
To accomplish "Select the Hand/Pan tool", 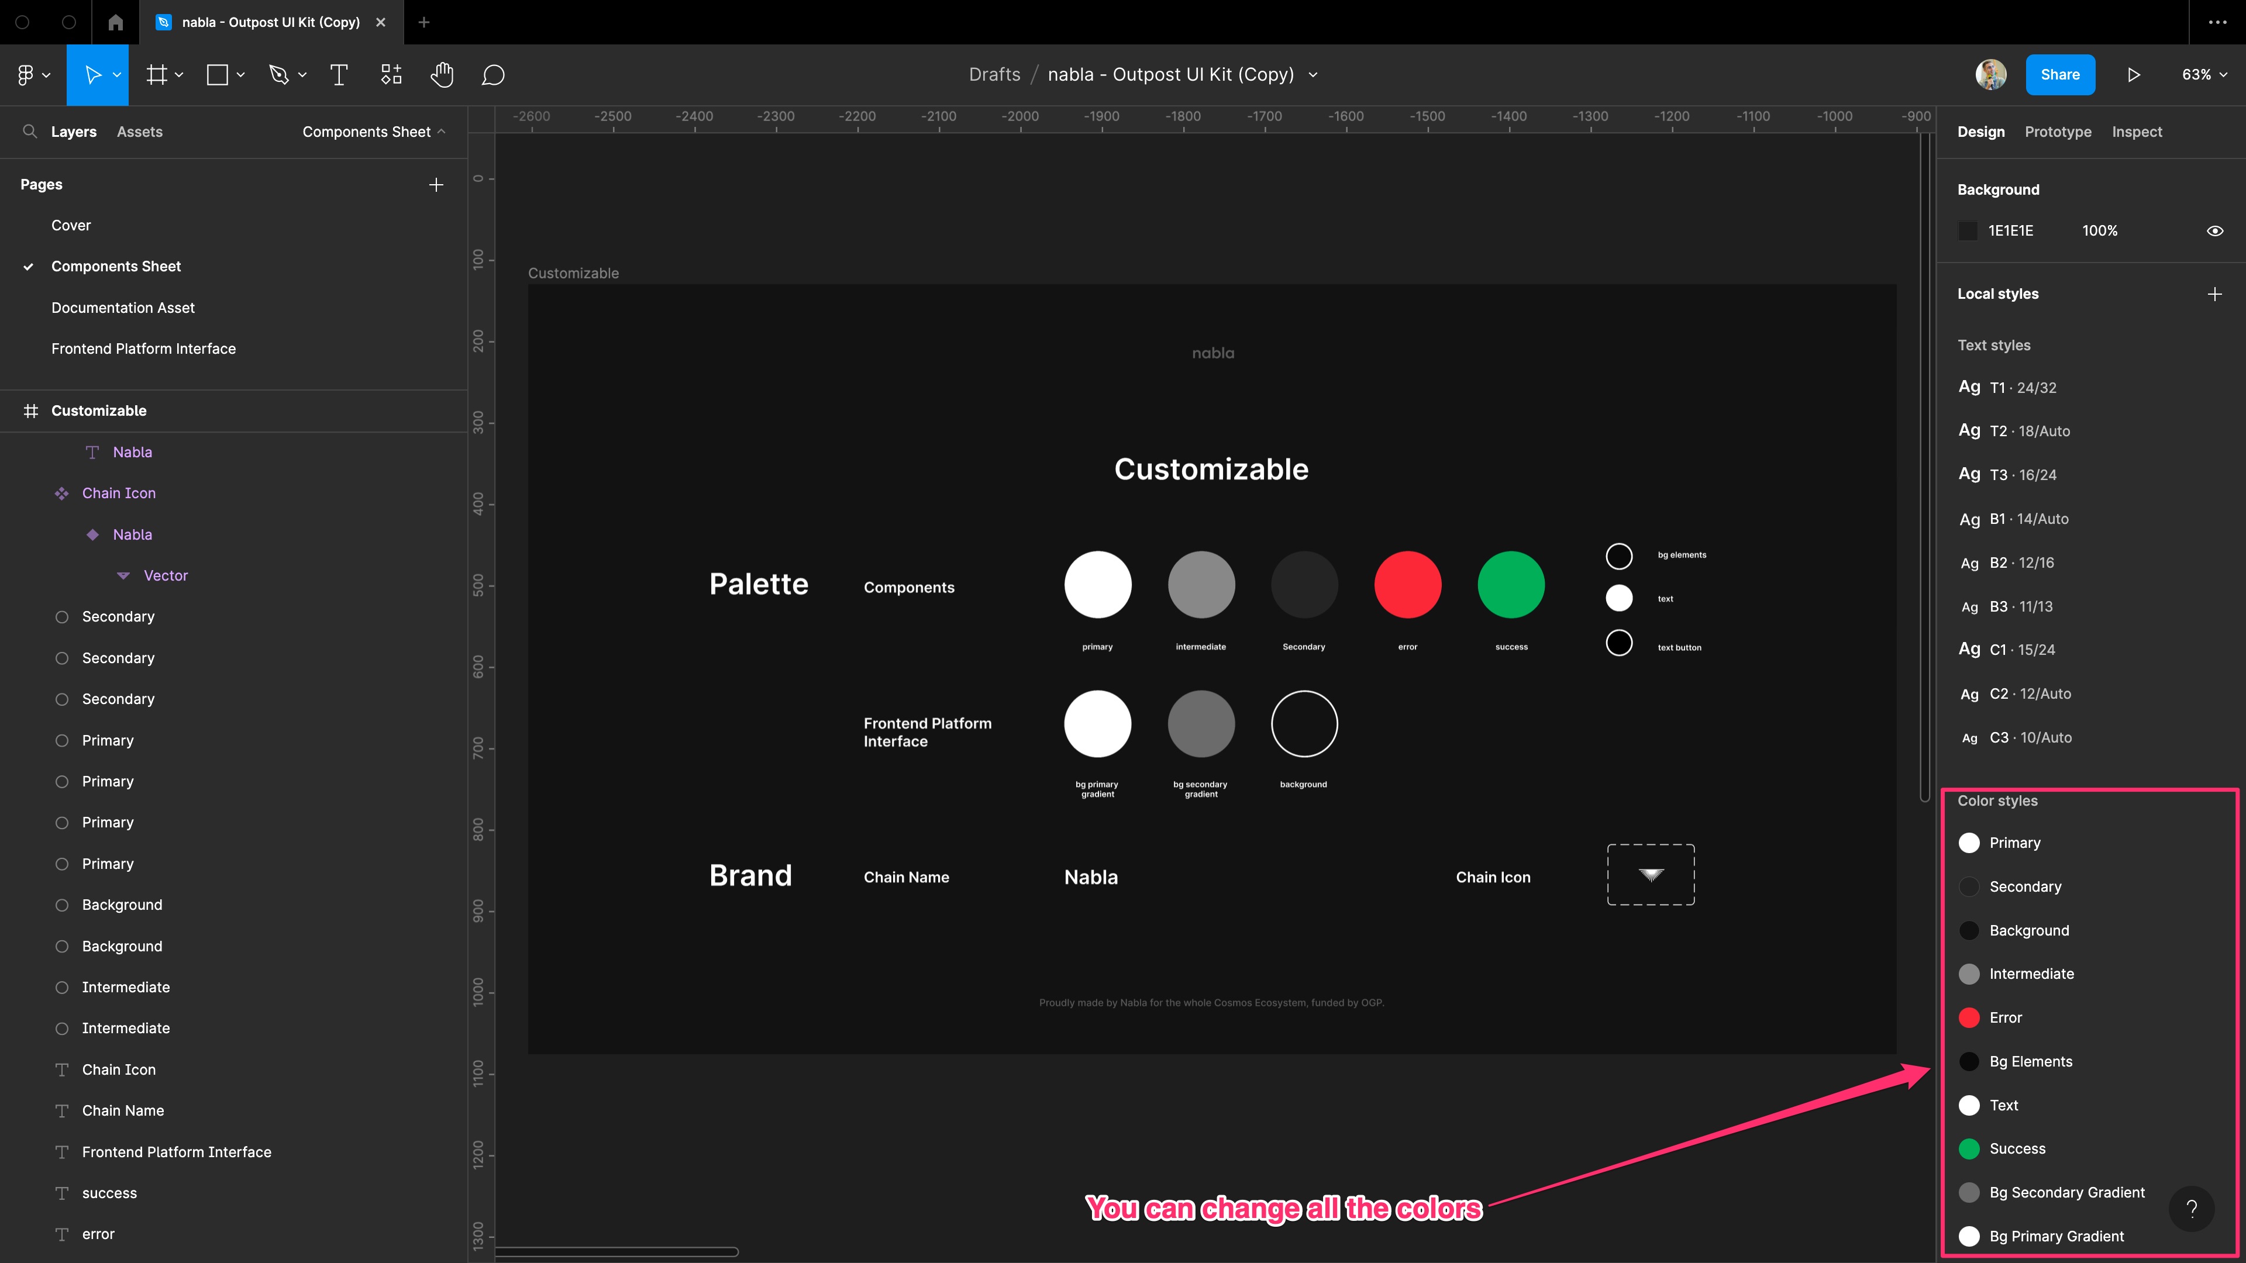I will coord(443,74).
